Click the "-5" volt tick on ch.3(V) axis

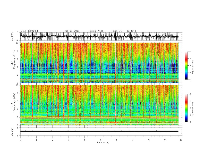18,136
